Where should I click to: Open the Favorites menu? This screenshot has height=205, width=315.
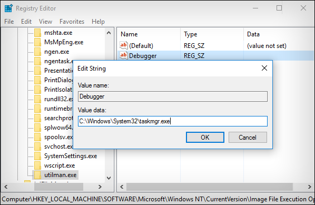pyautogui.click(x=72, y=22)
